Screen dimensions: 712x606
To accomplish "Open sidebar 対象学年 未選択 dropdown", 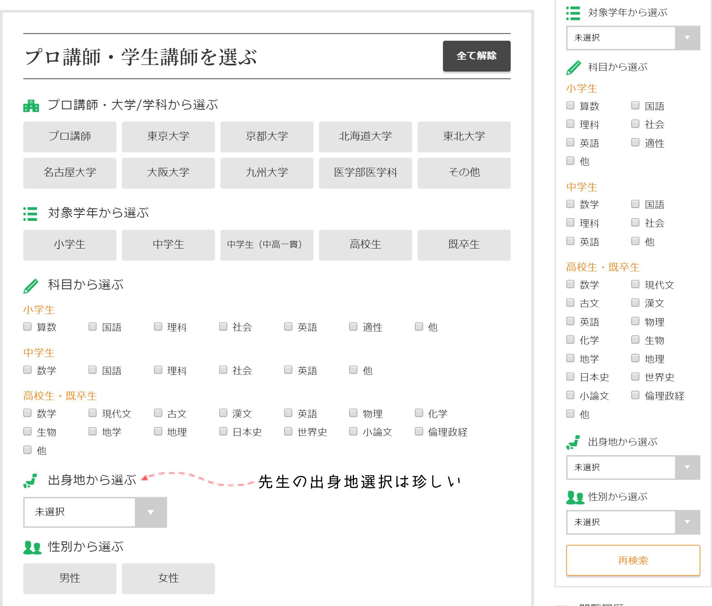I will point(633,38).
